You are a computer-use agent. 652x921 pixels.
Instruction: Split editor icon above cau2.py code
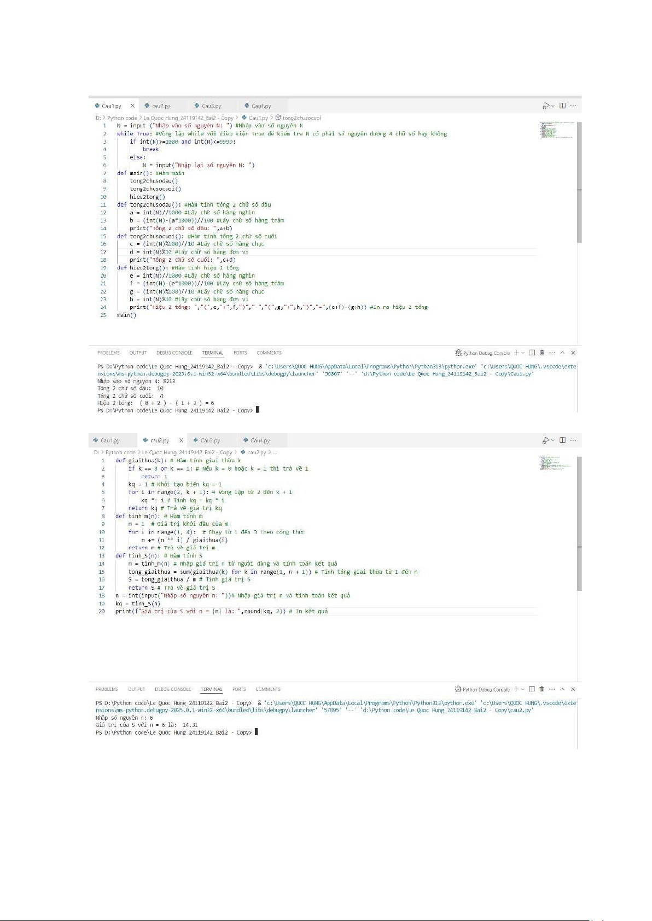click(562, 441)
